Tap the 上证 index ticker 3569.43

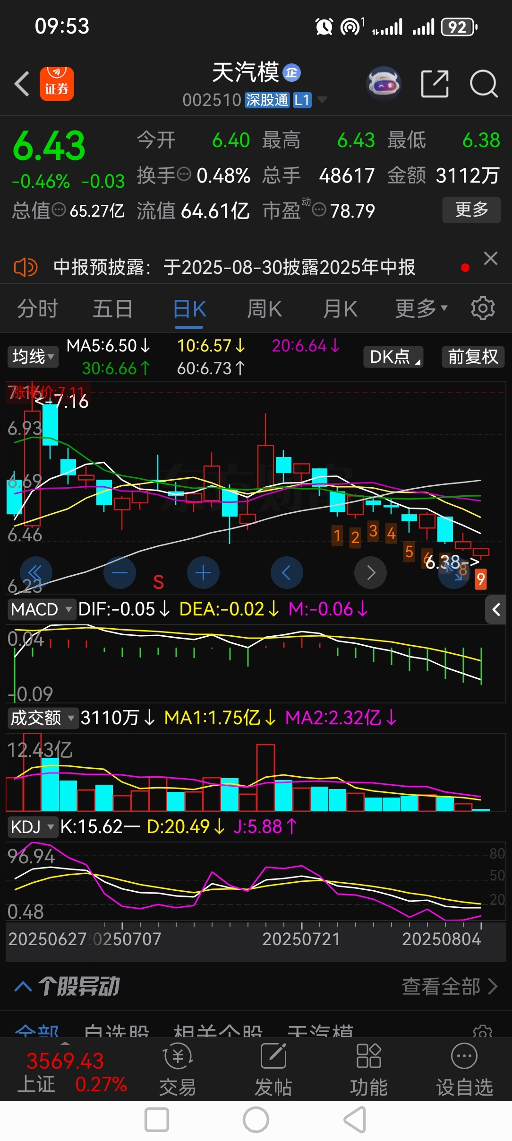[x=65, y=1061]
